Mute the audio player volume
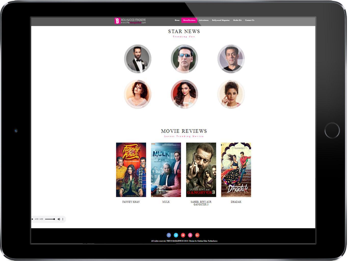Image resolution: width=348 pixels, height=261 pixels. (59, 219)
